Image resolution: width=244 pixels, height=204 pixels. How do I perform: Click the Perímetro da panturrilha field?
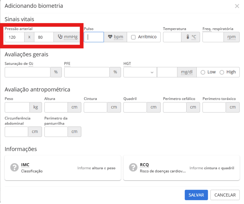tap(56, 132)
